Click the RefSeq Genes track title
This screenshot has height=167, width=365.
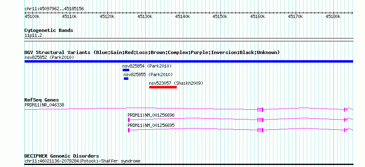pyautogui.click(x=42, y=100)
